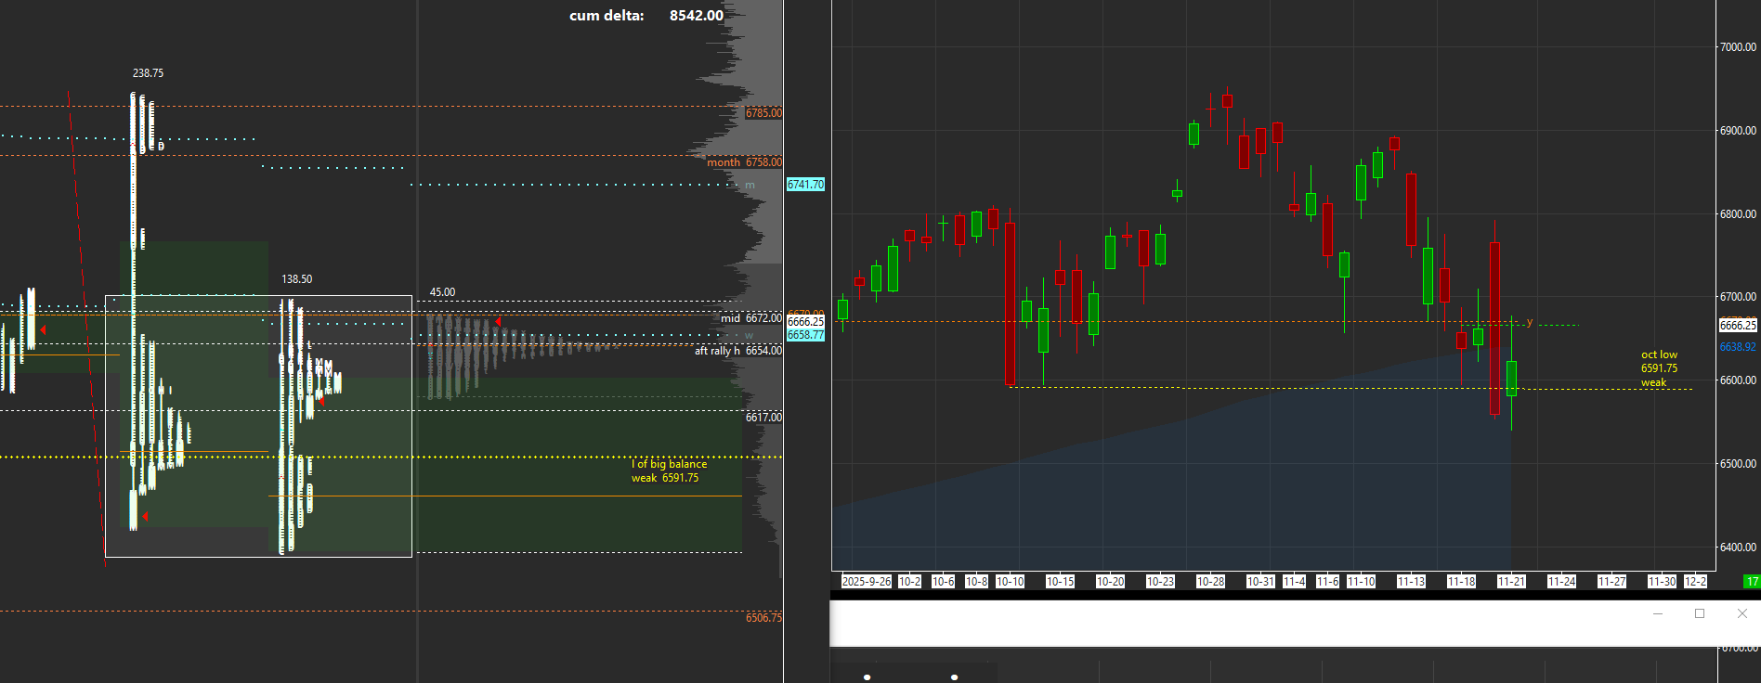This screenshot has width=1761, height=683.
Task: Click the 45.00 range label
Action: (x=442, y=292)
